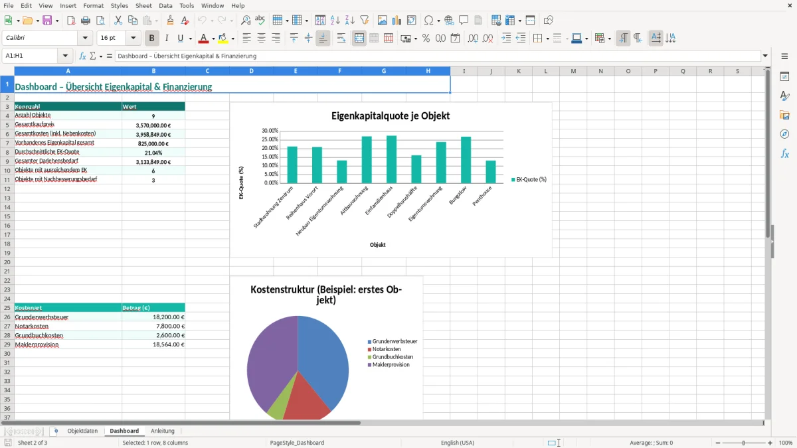Click the AutoFilter funnel icon

pos(365,21)
